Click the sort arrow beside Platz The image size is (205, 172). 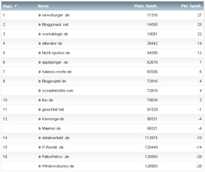[16, 6]
